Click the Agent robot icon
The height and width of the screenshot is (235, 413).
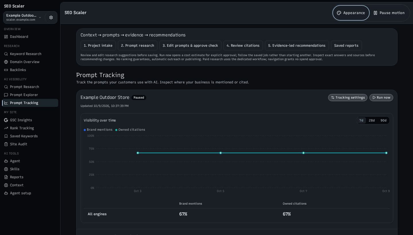pyautogui.click(x=6, y=161)
